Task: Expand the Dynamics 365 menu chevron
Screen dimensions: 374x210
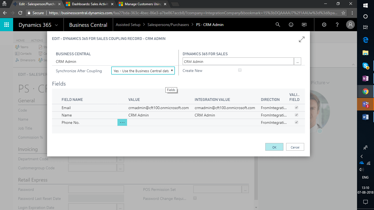Action: pos(56,25)
